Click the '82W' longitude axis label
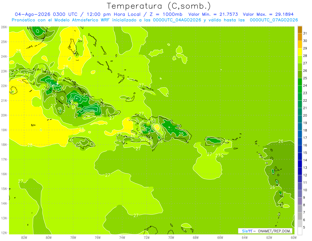The height and width of the screenshot is (241, 312). click(x=24, y=237)
